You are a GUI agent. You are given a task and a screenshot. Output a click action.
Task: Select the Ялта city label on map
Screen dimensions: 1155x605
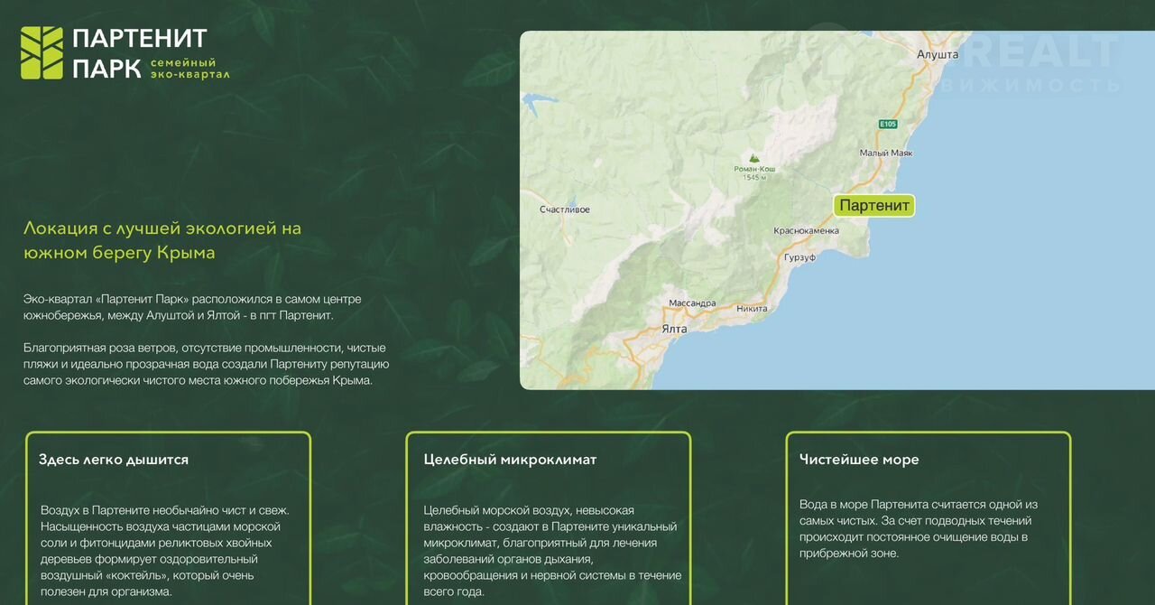(672, 329)
